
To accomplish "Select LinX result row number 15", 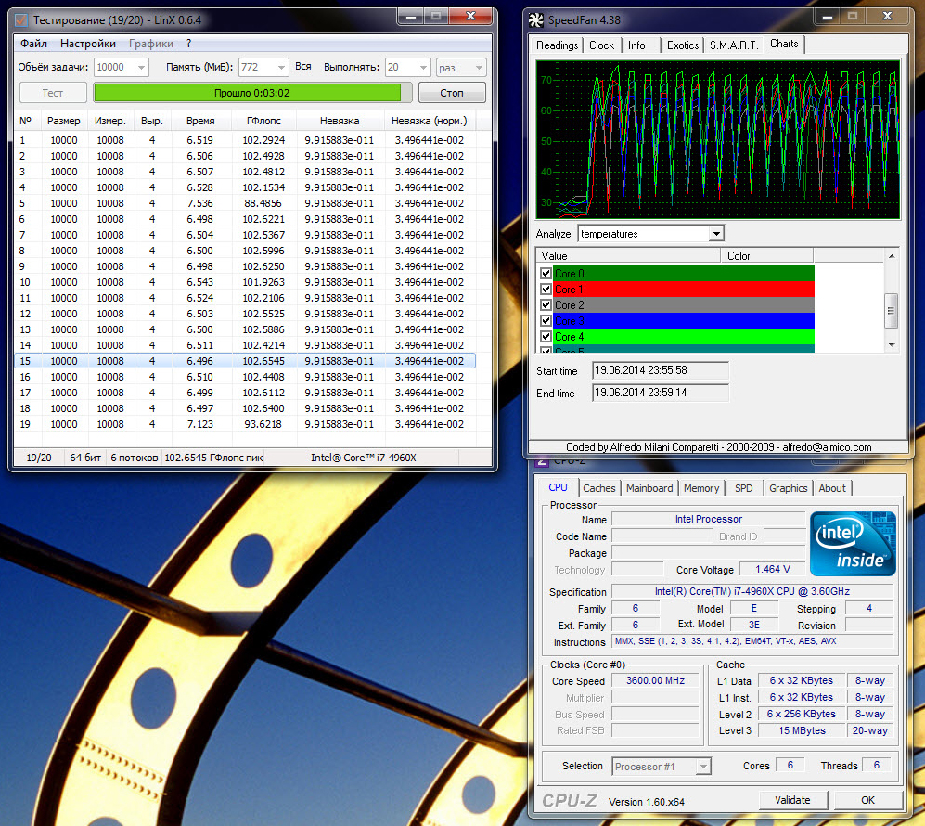I will pyautogui.click(x=244, y=361).
